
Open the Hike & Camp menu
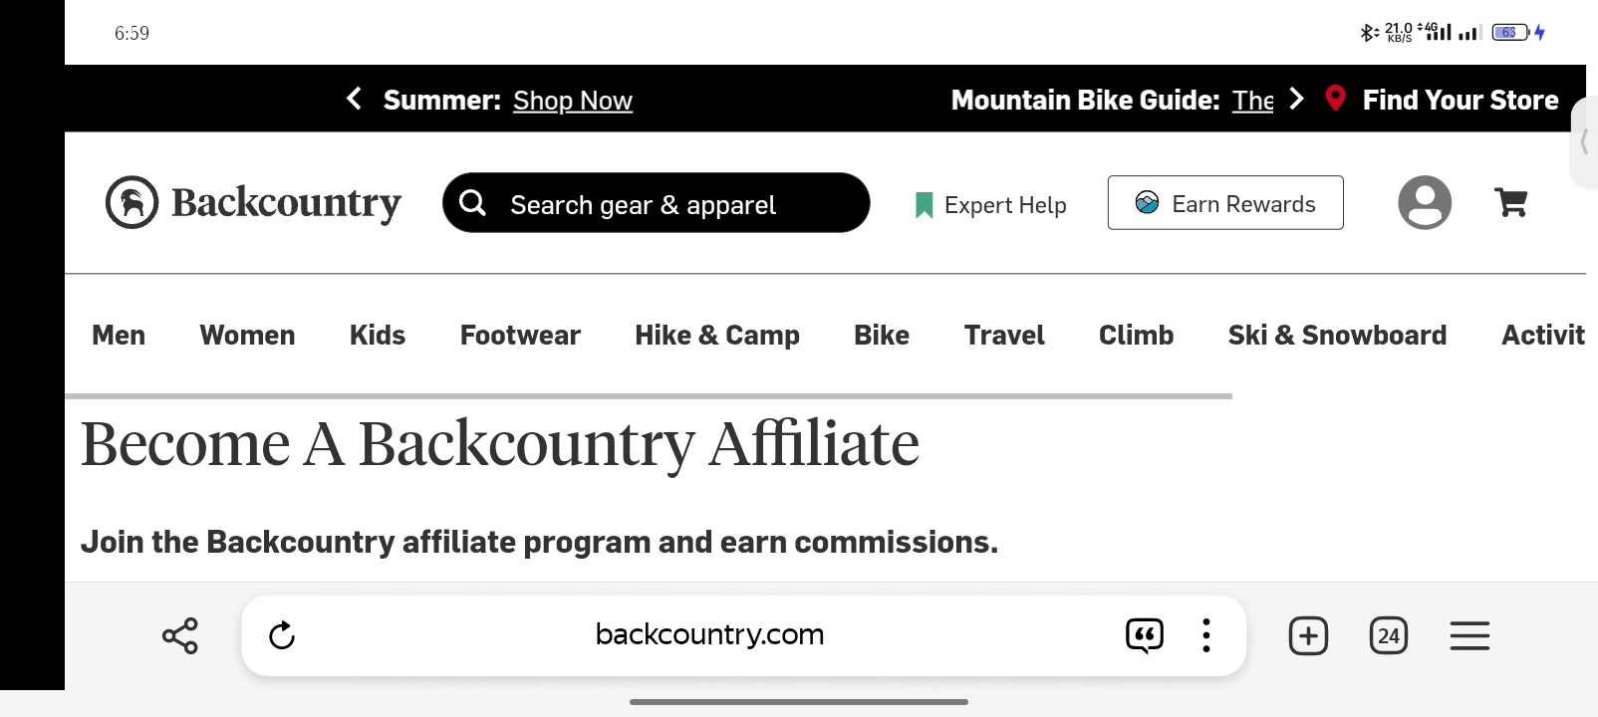pos(717,336)
